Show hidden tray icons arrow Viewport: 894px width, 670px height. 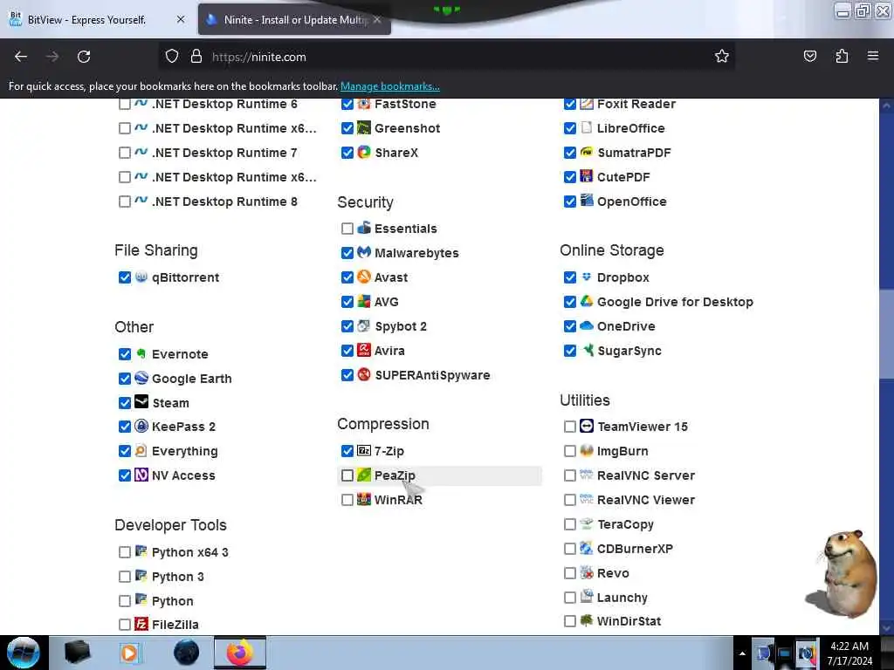[x=742, y=653]
